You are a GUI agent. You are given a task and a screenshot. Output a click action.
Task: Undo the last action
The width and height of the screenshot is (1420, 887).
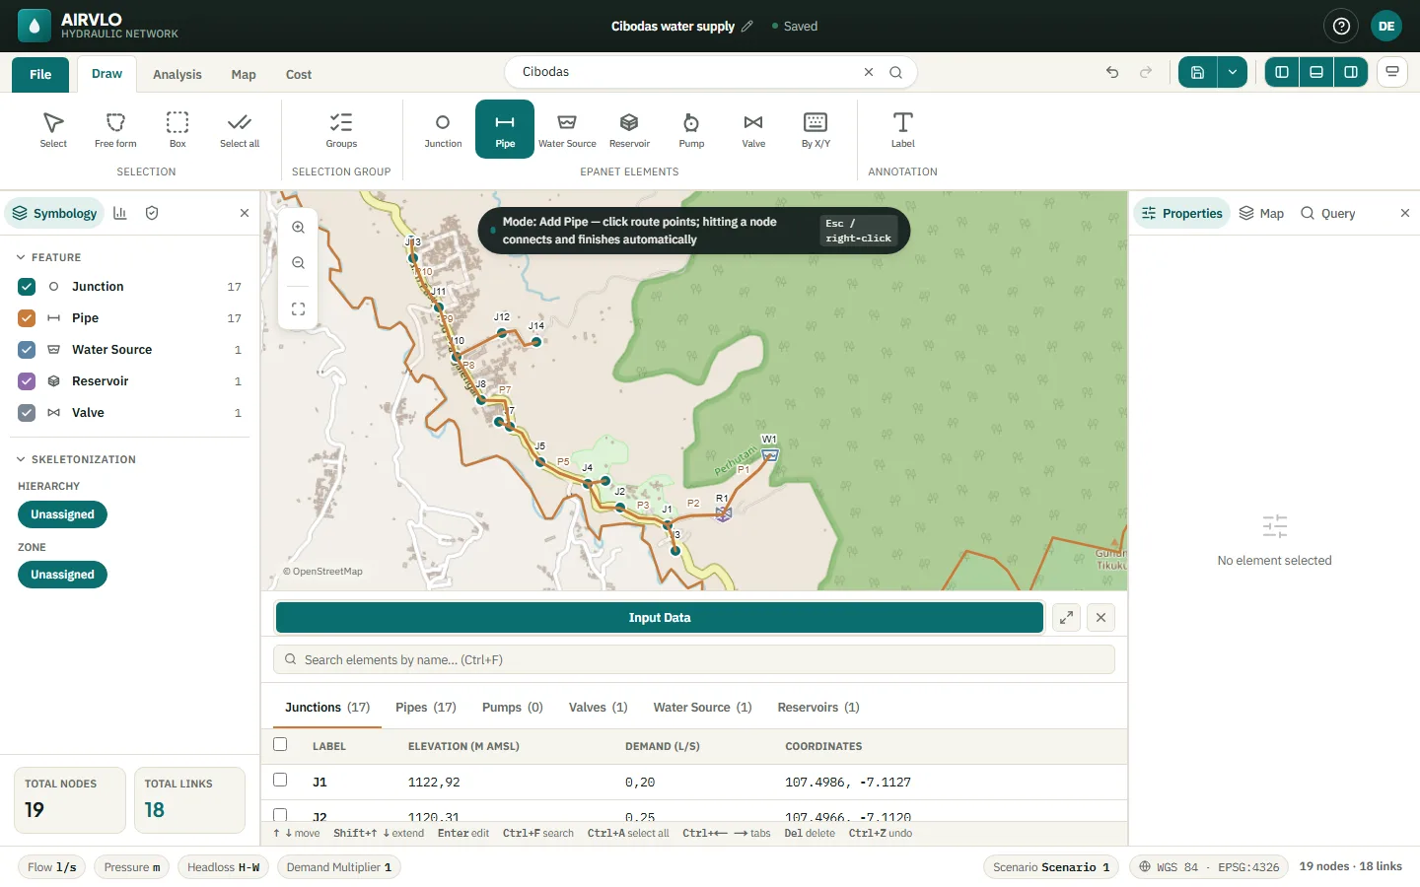click(x=1112, y=72)
